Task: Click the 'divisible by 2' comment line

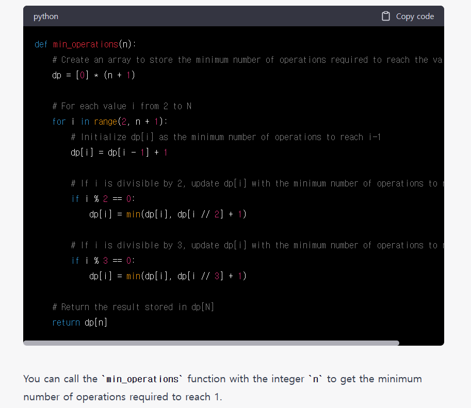Action: 257,183
